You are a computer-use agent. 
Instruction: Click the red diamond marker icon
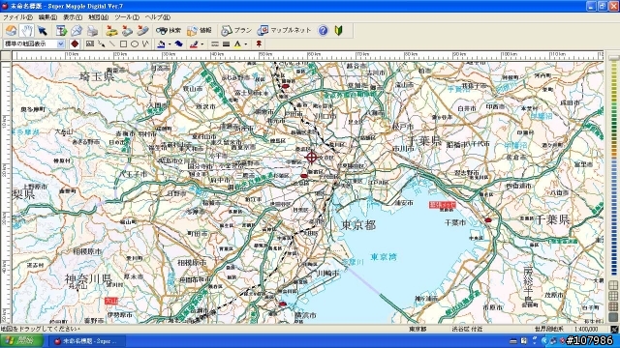(x=75, y=44)
